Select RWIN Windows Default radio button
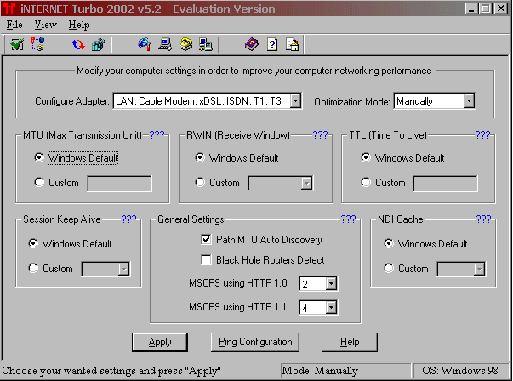 (x=200, y=157)
